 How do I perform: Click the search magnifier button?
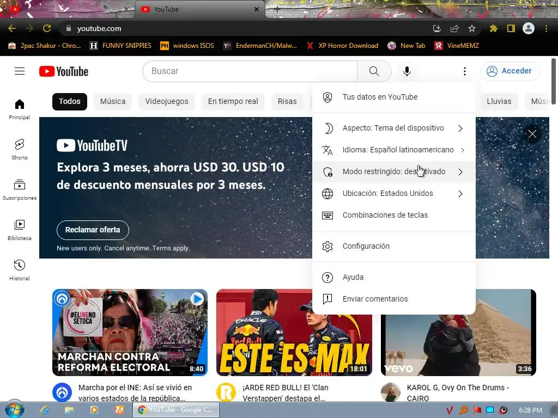point(374,71)
